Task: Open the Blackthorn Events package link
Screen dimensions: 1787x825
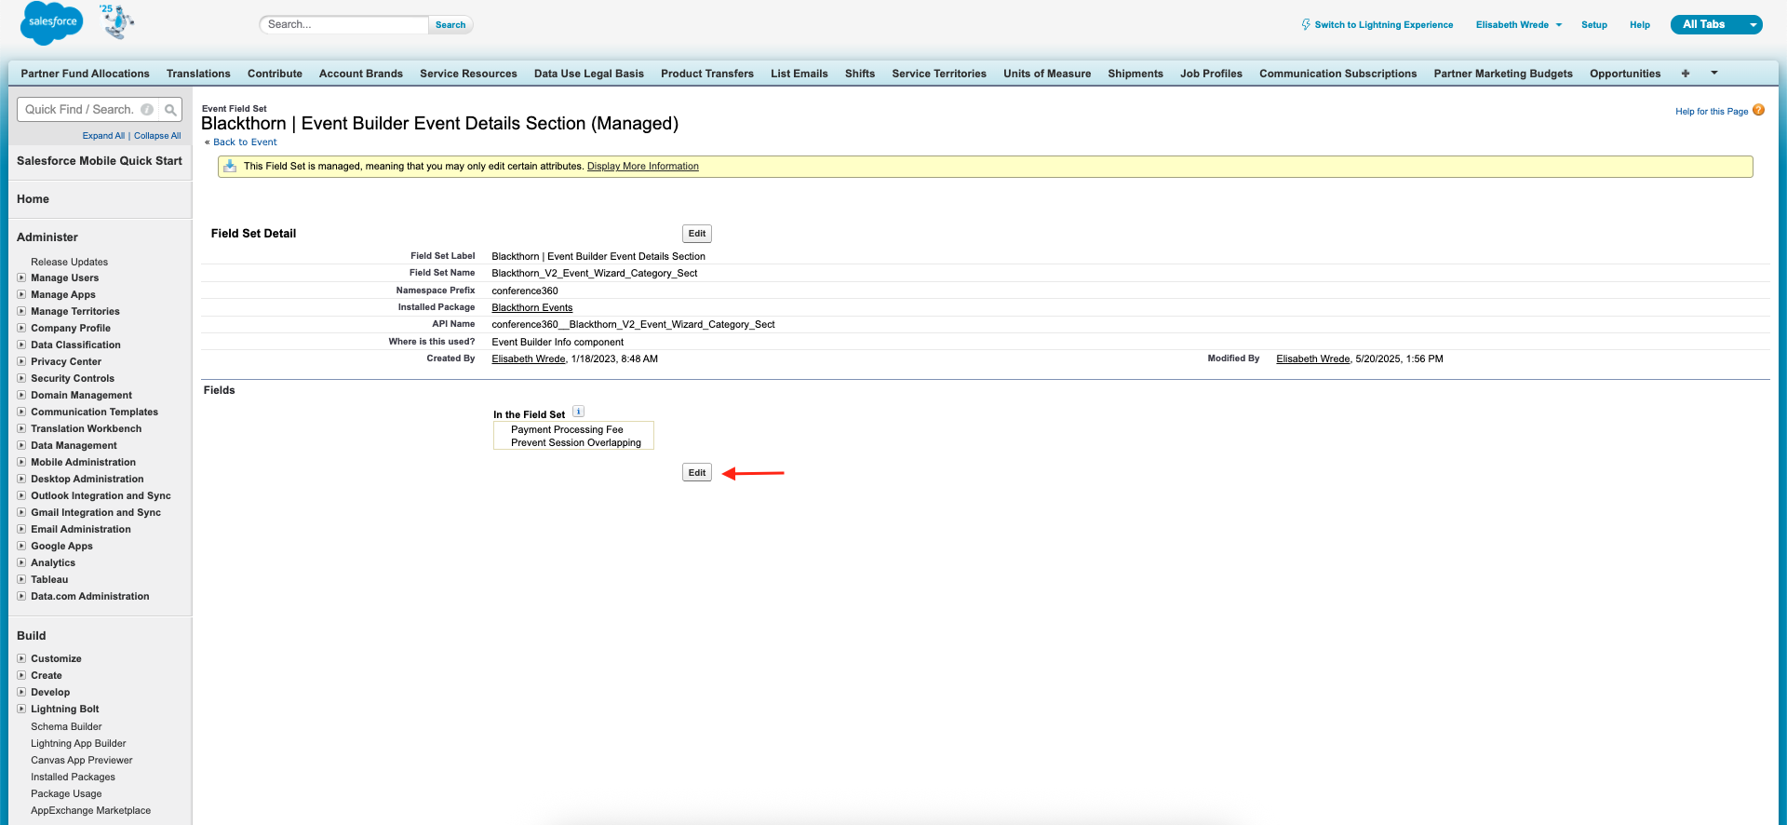Action: [x=532, y=308]
